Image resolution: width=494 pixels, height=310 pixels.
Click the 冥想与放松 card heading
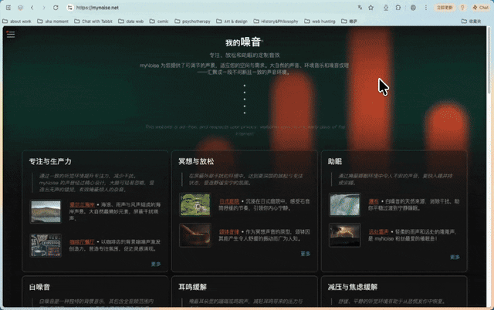(196, 161)
